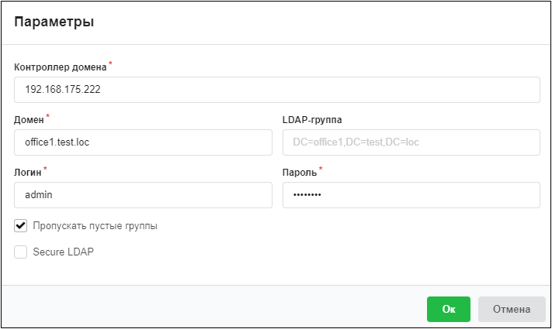Click into the Пароль password field

pyautogui.click(x=411, y=195)
